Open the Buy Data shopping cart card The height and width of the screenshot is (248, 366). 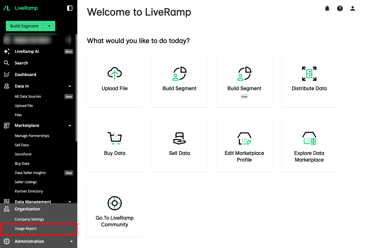(x=115, y=144)
